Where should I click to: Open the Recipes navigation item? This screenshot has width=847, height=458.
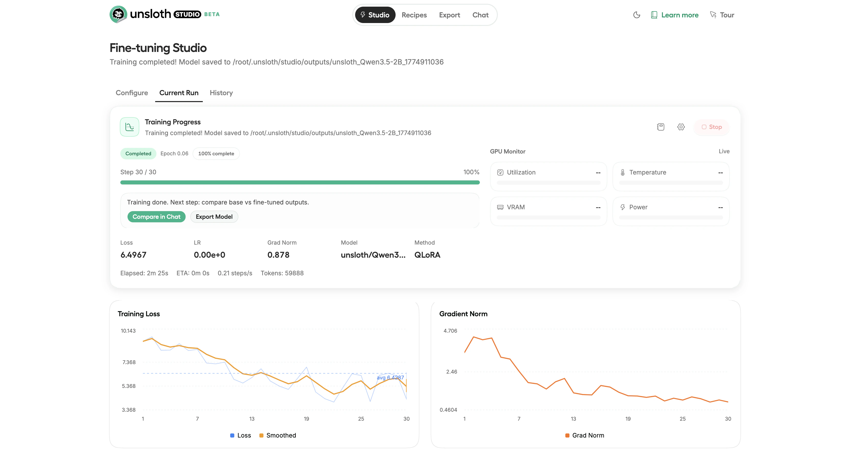[x=414, y=15]
